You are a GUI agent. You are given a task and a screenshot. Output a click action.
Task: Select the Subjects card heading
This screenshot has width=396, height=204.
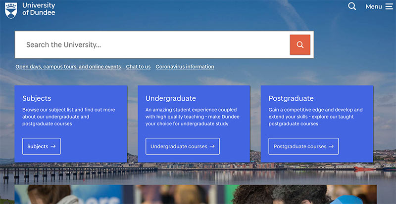point(37,98)
